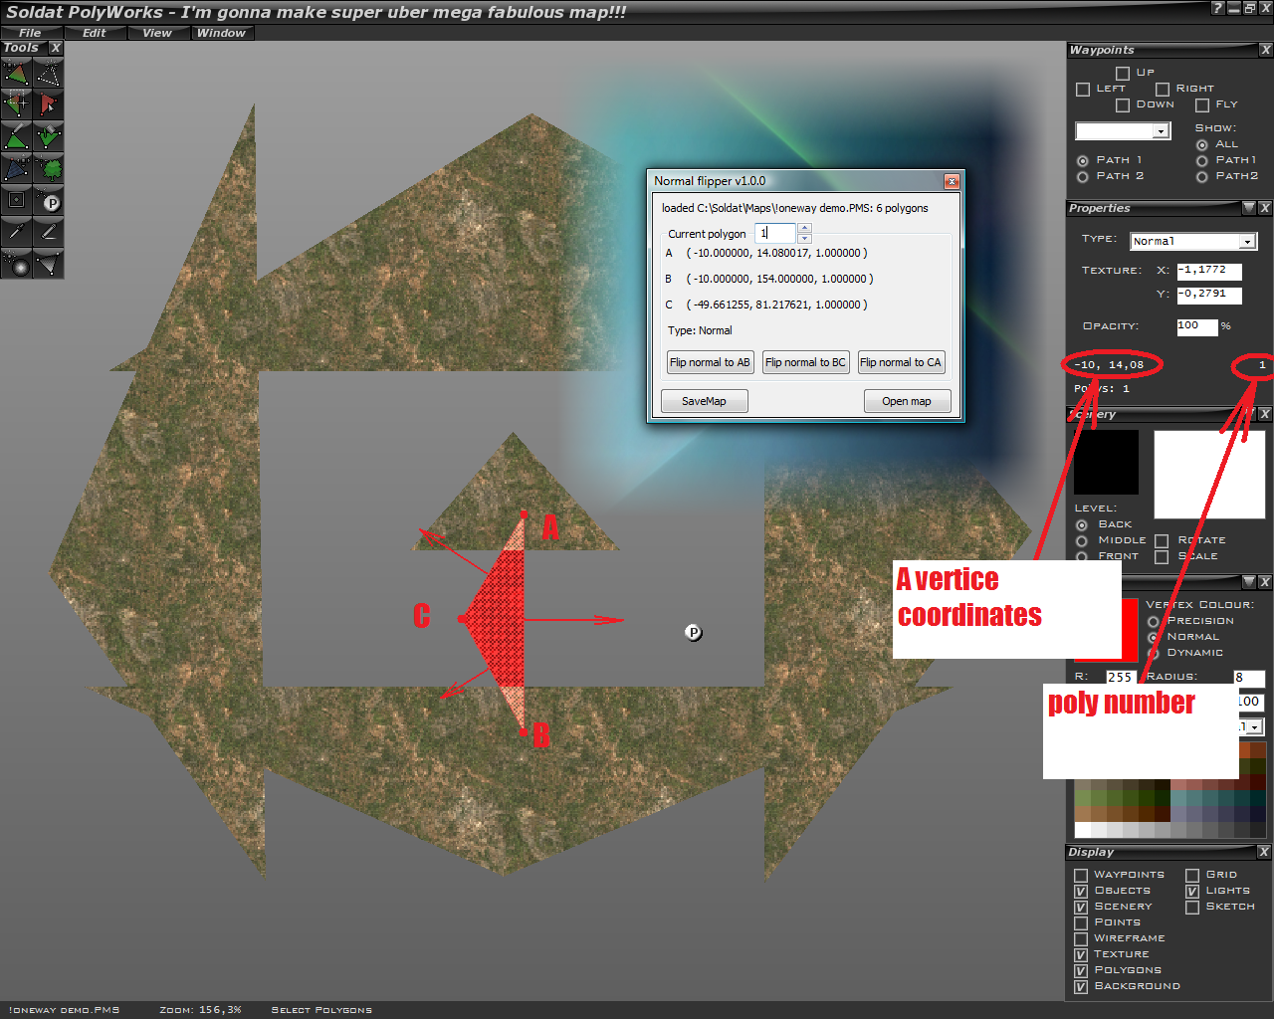Enable the Grid display checkbox
The width and height of the screenshot is (1274, 1019).
(x=1192, y=876)
